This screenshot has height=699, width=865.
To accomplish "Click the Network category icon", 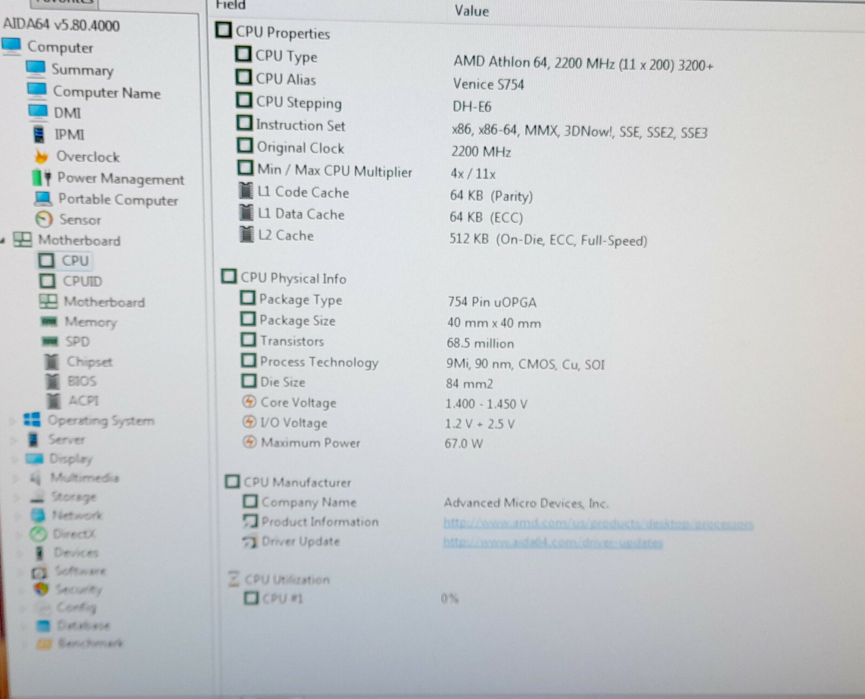I will click(38, 515).
